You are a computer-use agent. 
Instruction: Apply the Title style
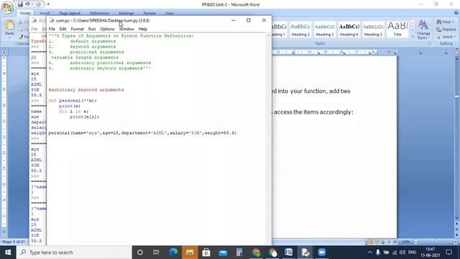[397, 29]
